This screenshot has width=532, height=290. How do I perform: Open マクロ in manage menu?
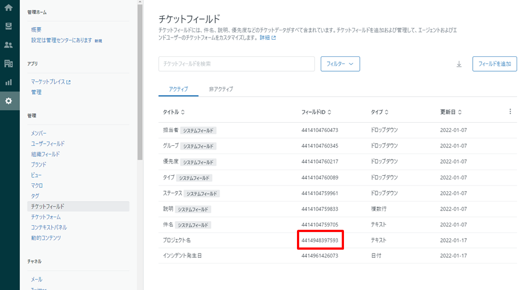(37, 186)
